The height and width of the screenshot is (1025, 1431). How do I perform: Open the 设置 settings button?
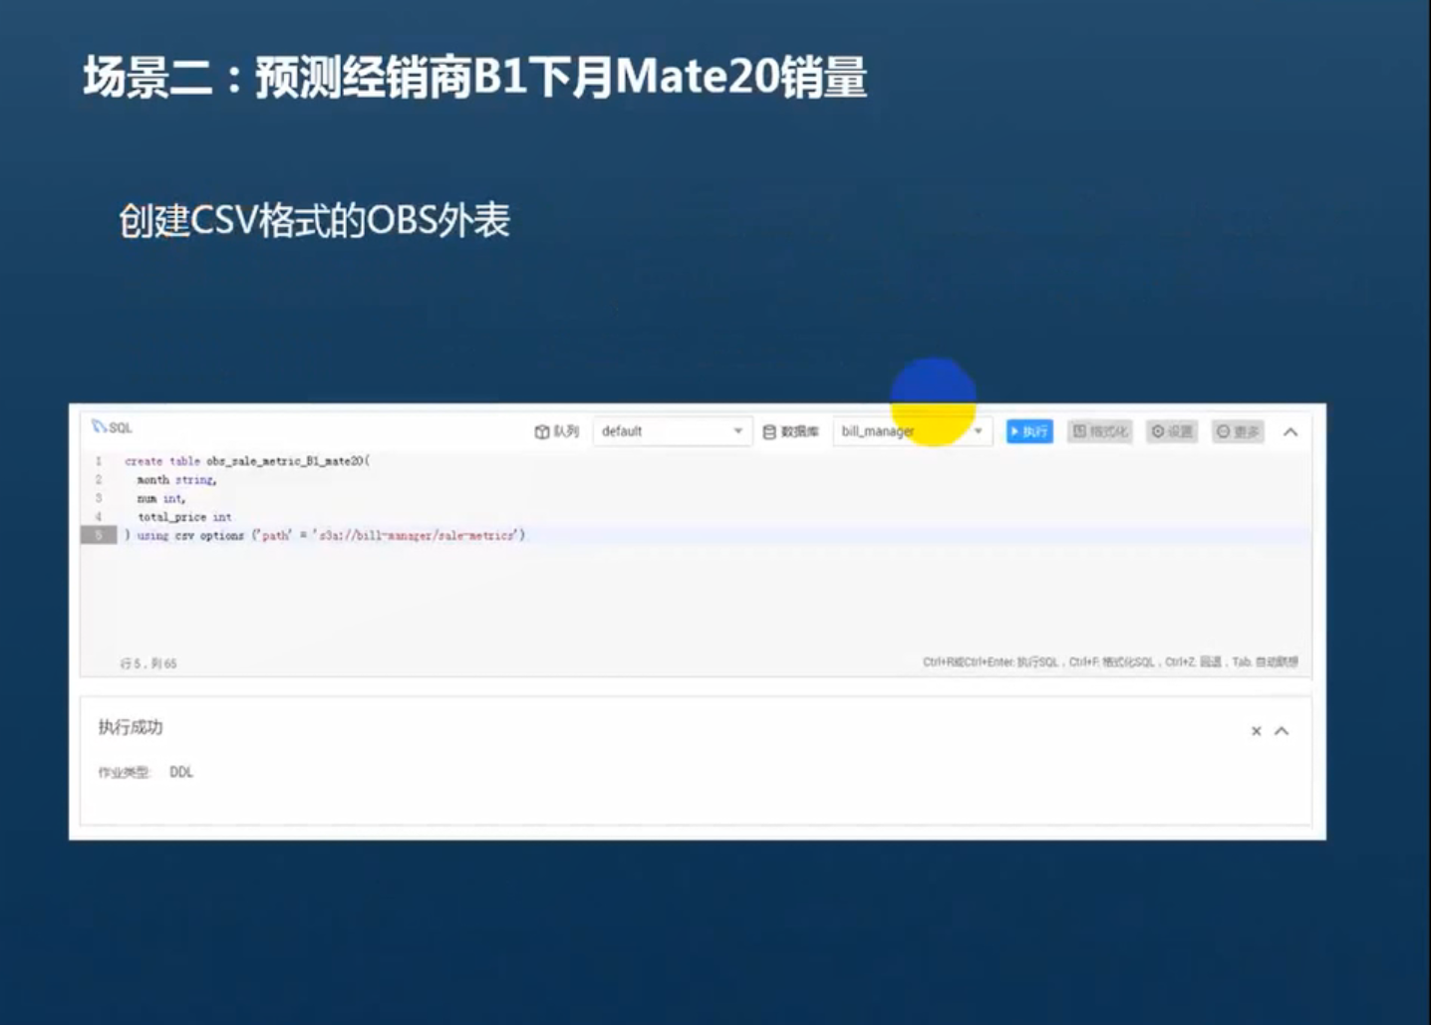[x=1172, y=431]
